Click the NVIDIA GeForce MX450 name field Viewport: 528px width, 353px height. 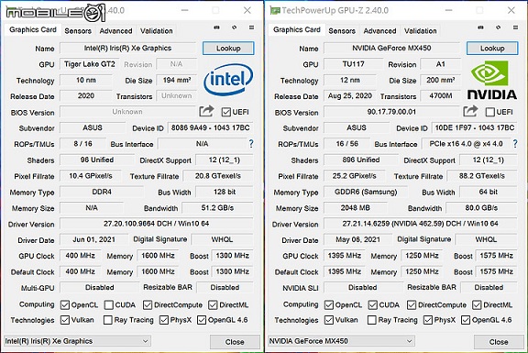(392, 49)
